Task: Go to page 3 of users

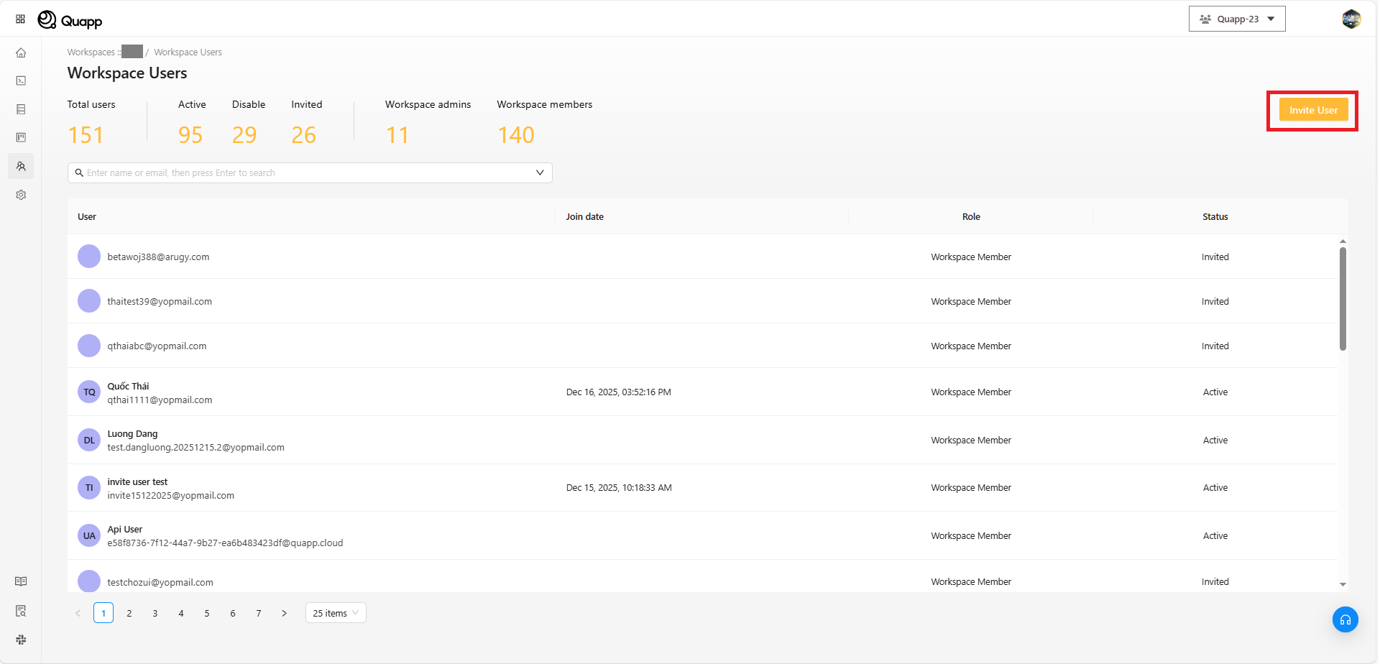Action: pyautogui.click(x=155, y=613)
